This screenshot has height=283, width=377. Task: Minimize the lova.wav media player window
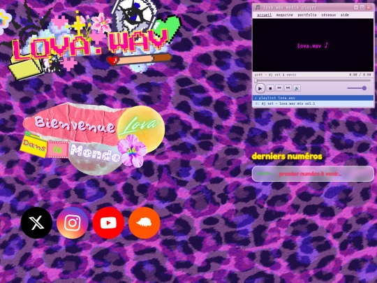point(356,8)
